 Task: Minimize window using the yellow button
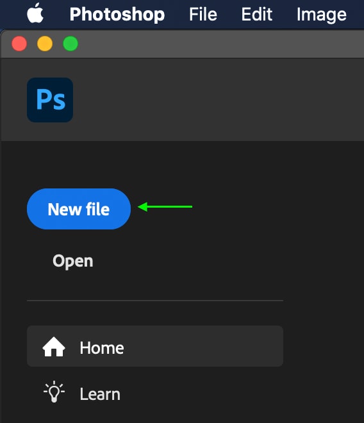(x=45, y=44)
